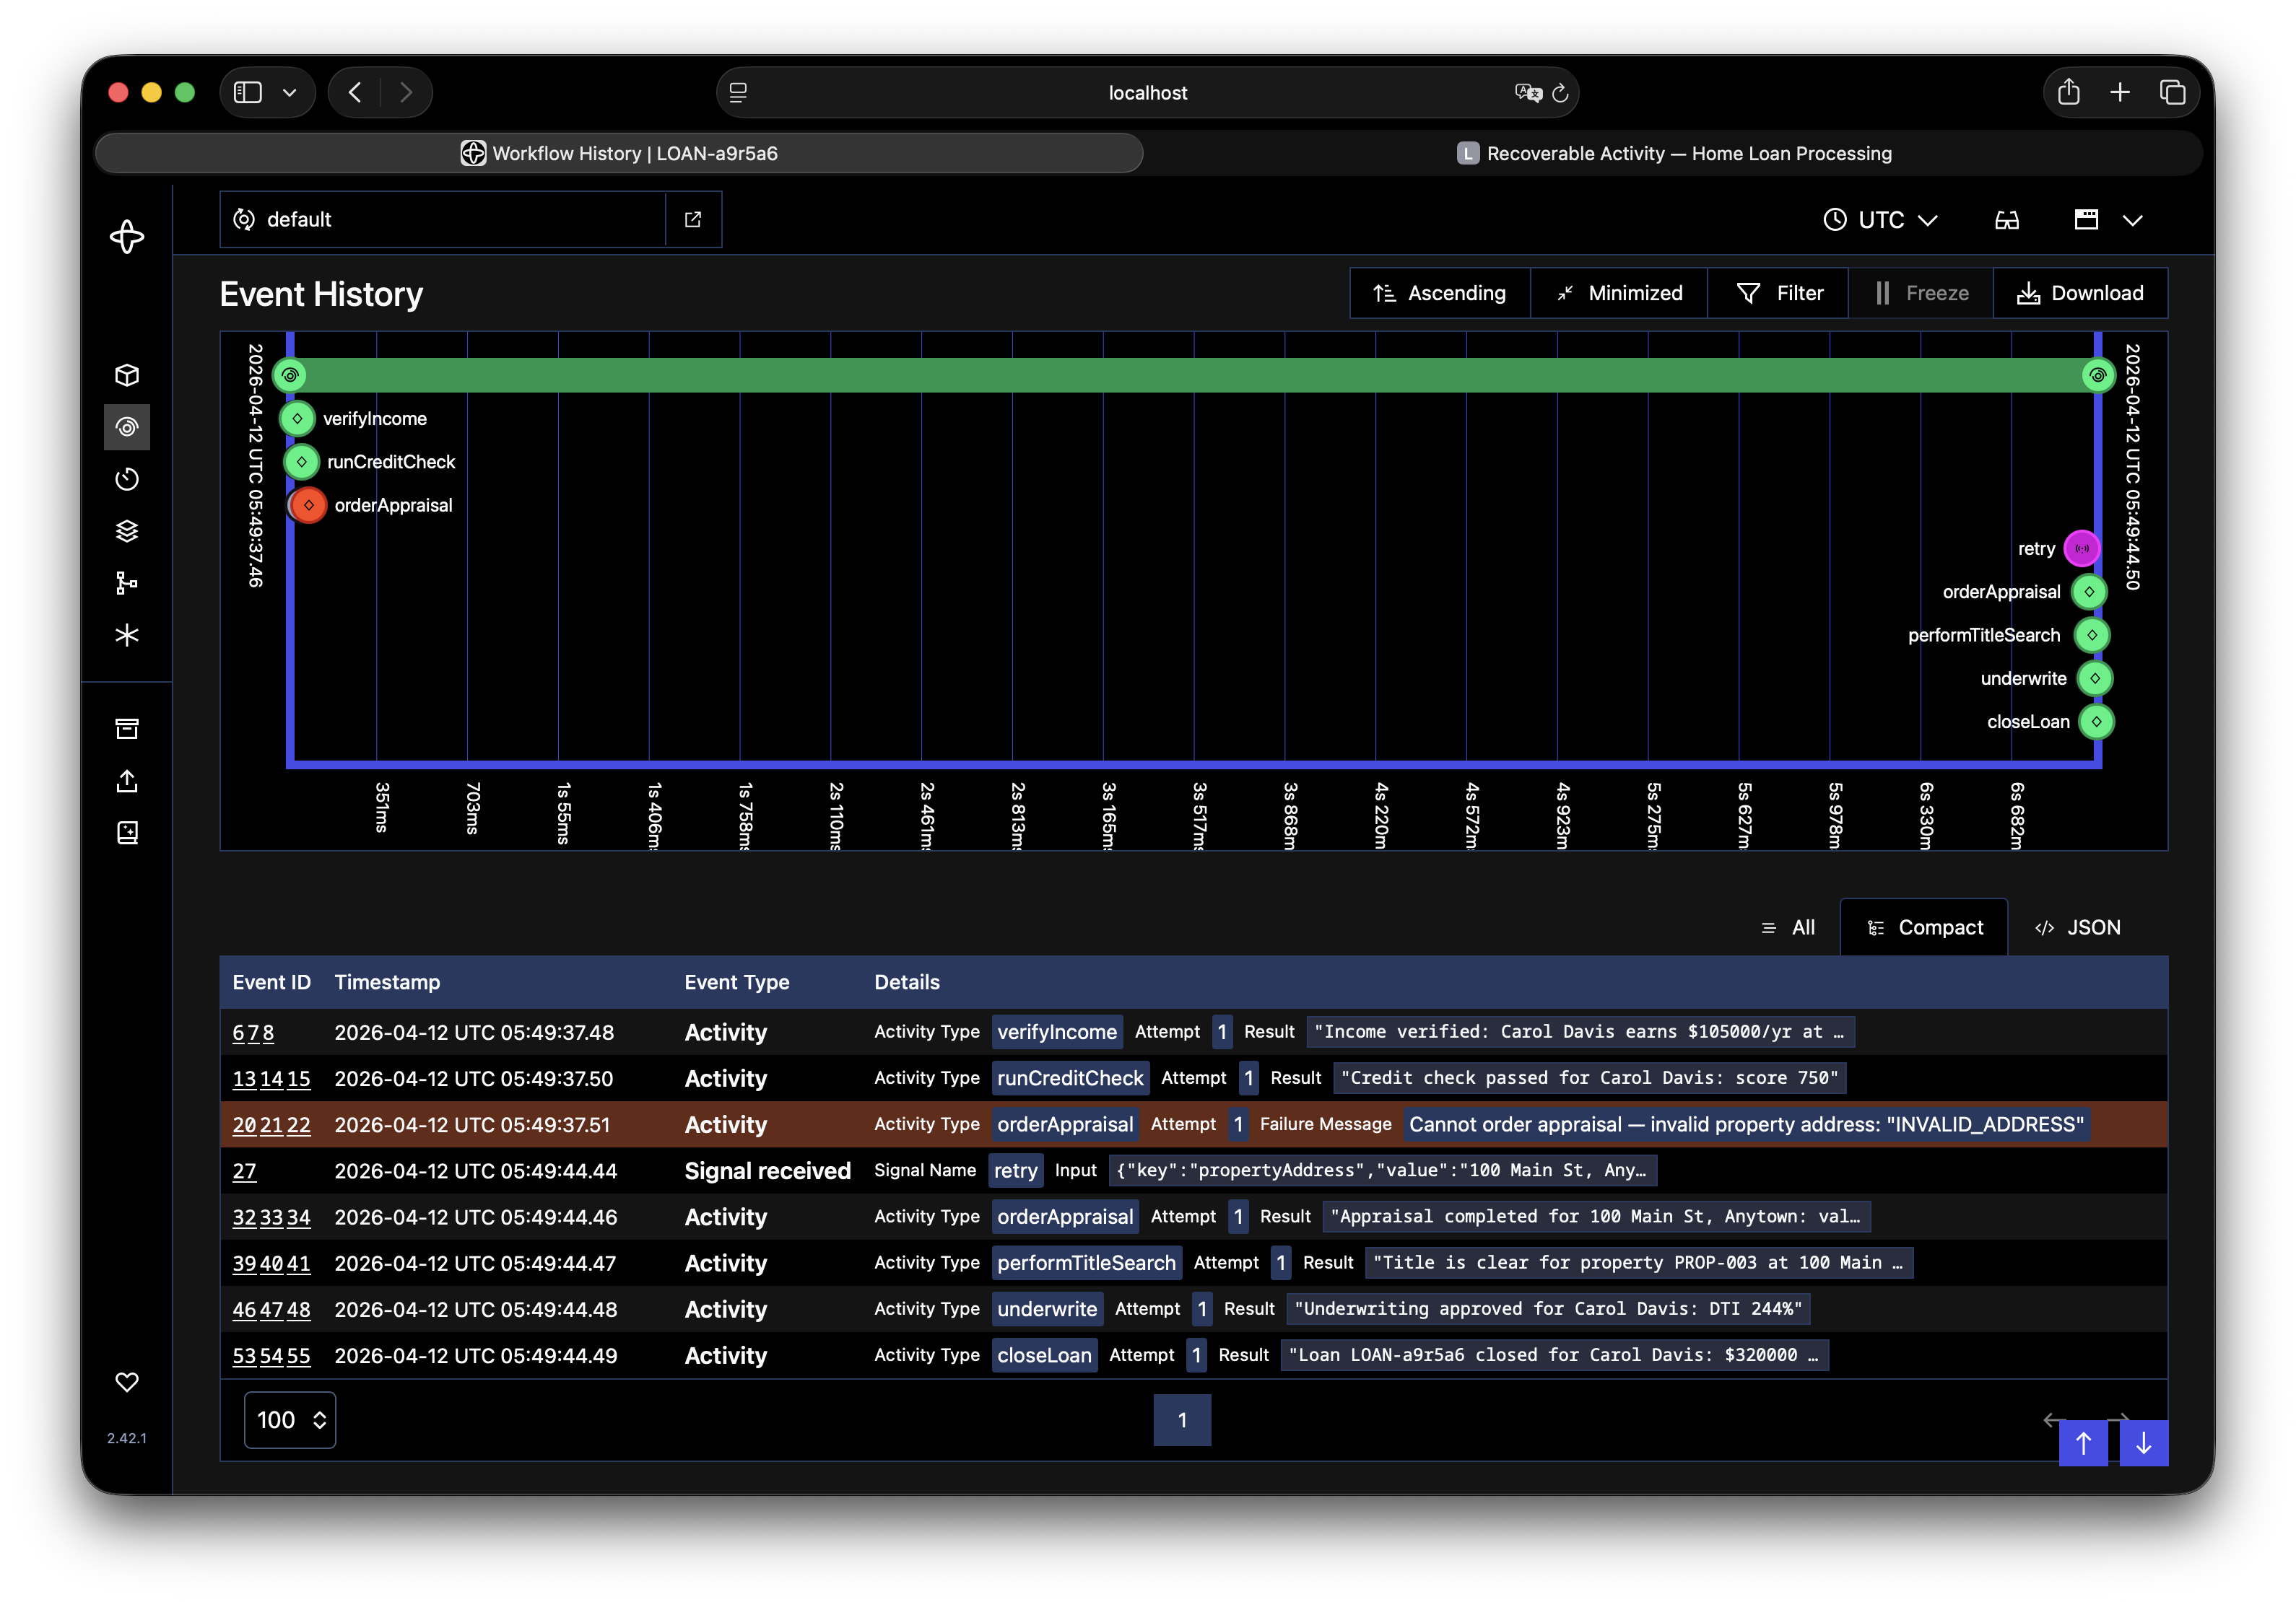This screenshot has height=1602, width=2296.
Task: Open the UTC timezone dropdown
Action: pyautogui.click(x=1881, y=220)
